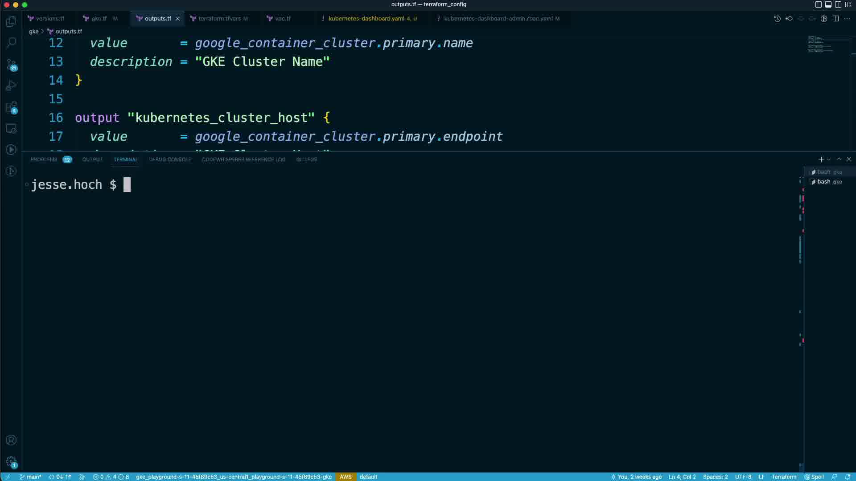The image size is (856, 481).
Task: Open the Manage settings gear
Action: click(11, 461)
